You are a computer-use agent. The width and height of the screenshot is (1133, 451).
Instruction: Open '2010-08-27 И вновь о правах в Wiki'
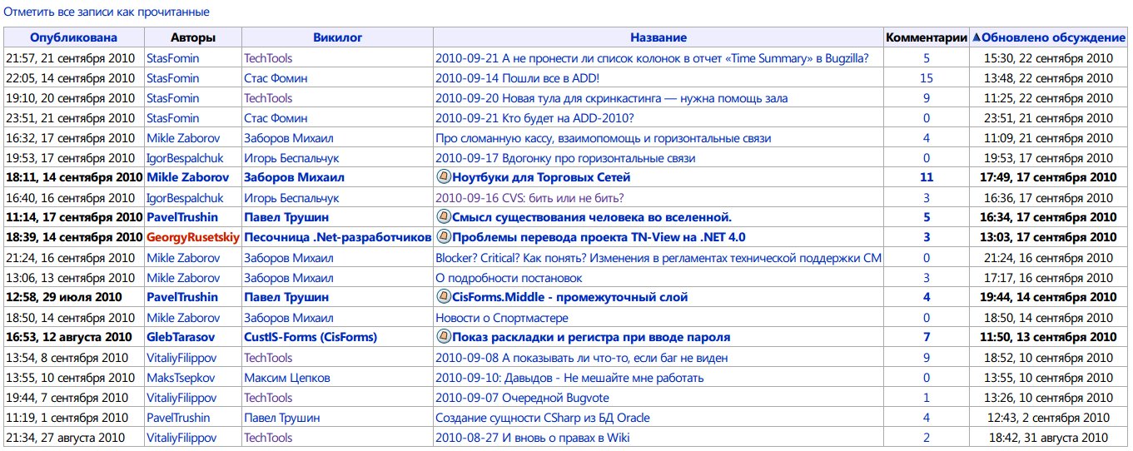[533, 438]
